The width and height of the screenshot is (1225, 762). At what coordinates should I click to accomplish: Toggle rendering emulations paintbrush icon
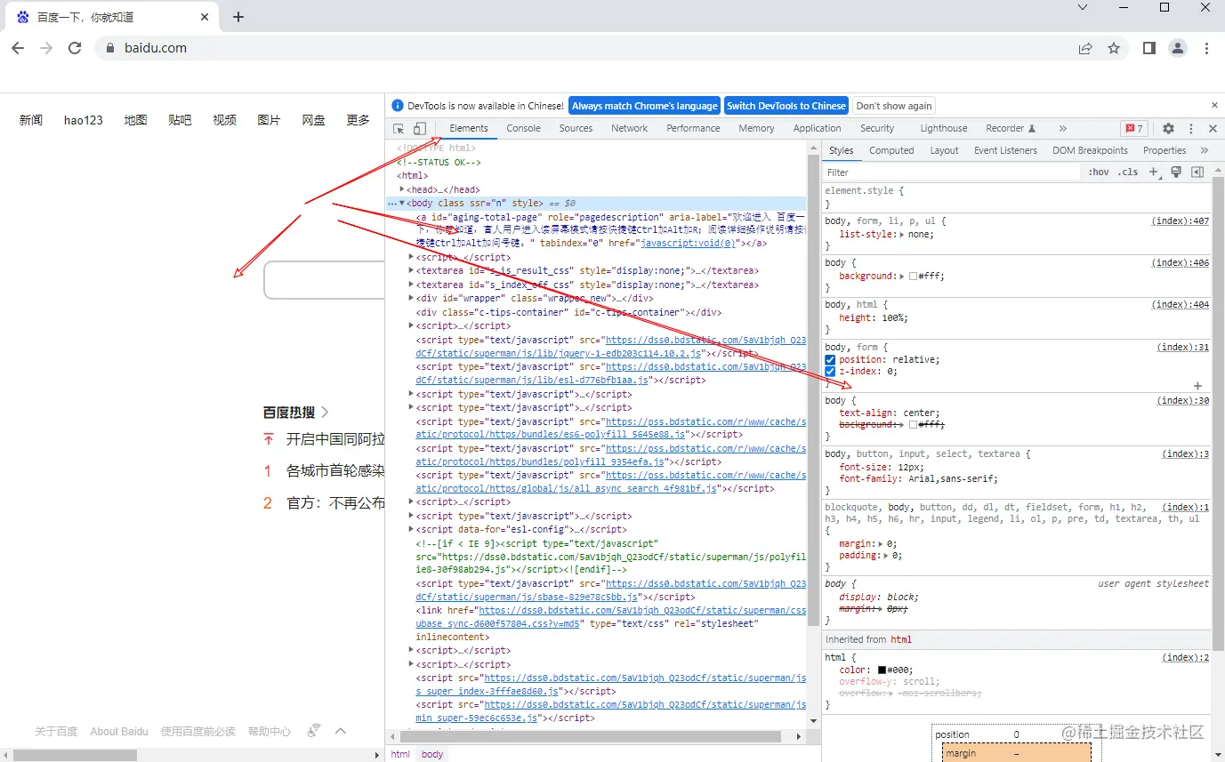pos(1176,172)
